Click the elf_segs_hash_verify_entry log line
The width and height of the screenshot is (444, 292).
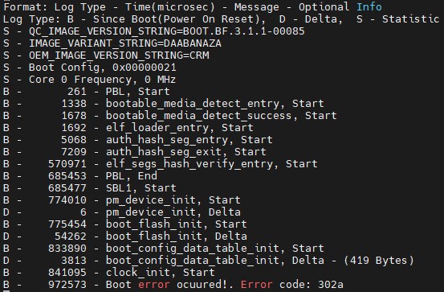pos(161,164)
